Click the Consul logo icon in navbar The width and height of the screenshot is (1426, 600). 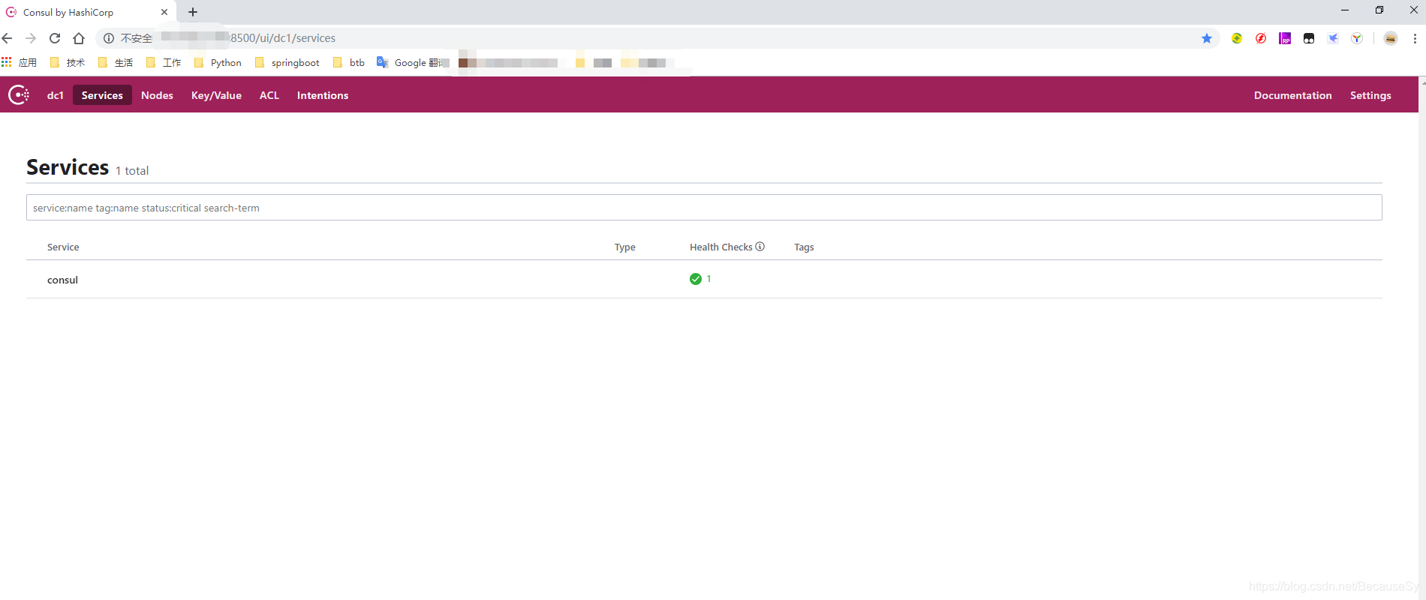click(19, 94)
